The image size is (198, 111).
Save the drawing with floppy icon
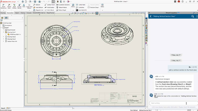pos(35,2)
